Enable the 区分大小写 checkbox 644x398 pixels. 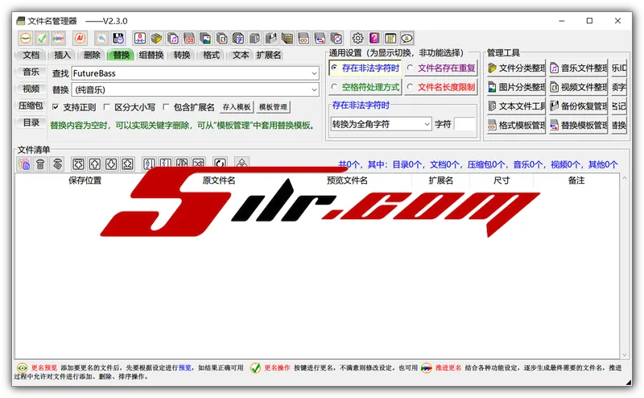(106, 107)
